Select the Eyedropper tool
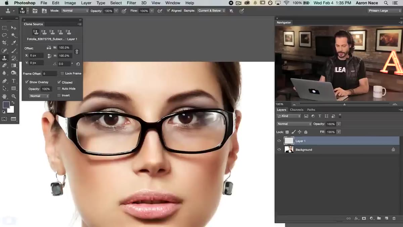The image size is (403, 227). (x=13, y=43)
